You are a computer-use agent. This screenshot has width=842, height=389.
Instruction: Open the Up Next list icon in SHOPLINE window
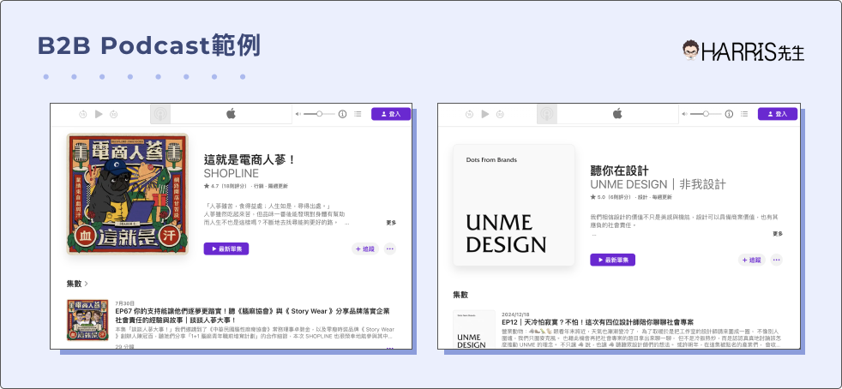click(x=358, y=114)
